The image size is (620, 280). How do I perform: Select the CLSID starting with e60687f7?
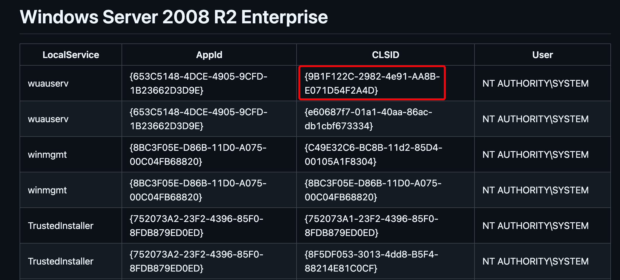tap(368, 119)
